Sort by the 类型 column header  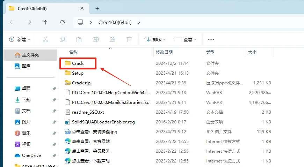(x=210, y=52)
